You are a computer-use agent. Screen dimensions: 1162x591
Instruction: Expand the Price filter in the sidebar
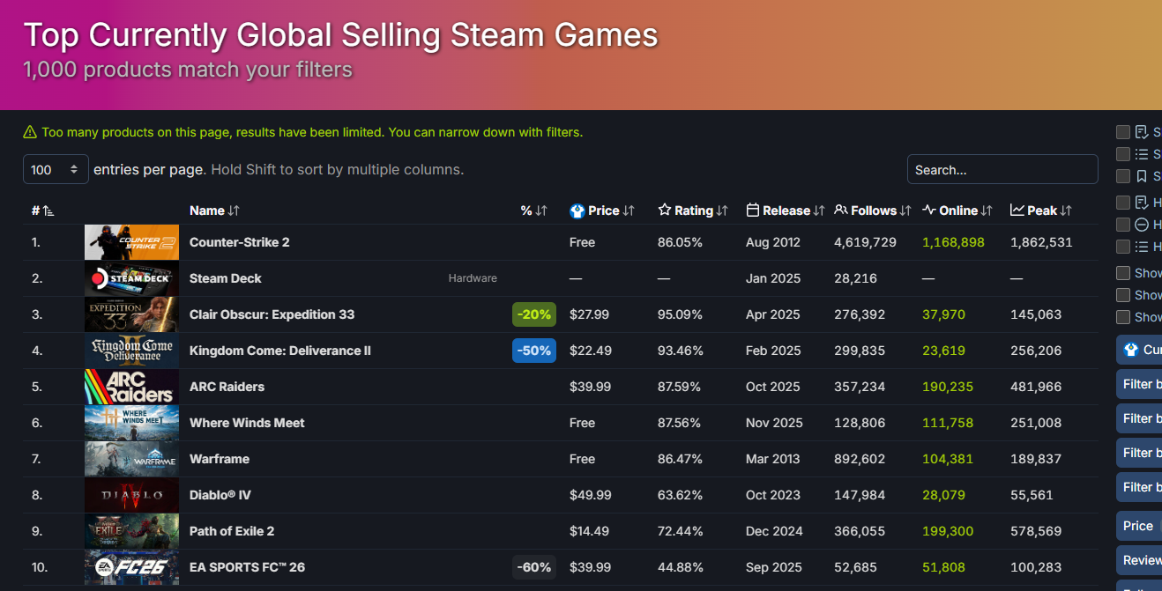[1138, 526]
